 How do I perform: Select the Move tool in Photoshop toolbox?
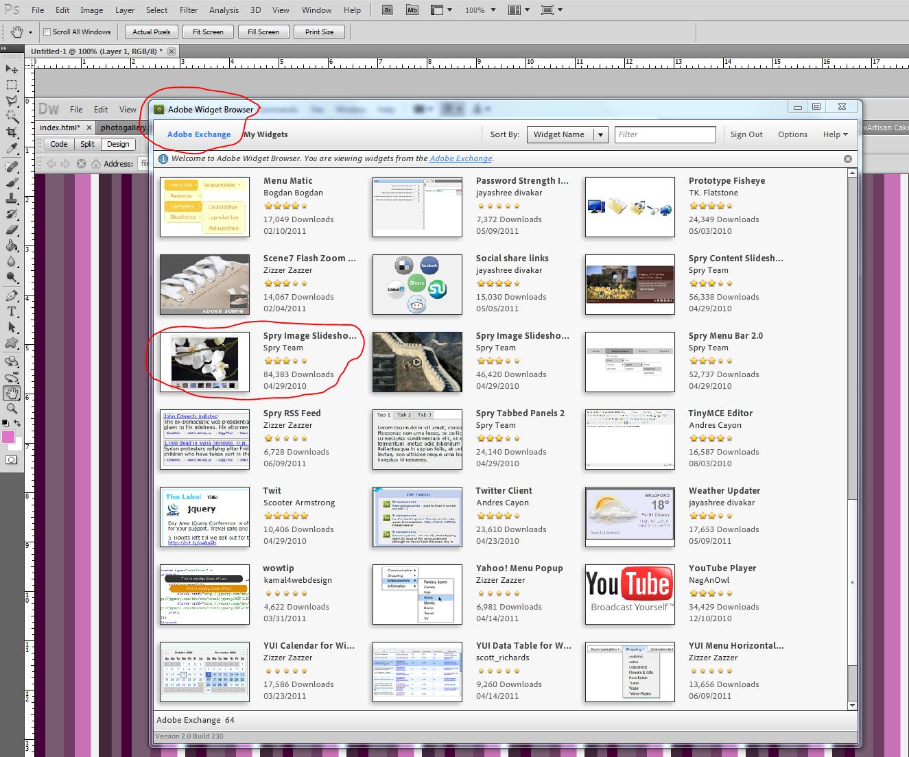12,69
